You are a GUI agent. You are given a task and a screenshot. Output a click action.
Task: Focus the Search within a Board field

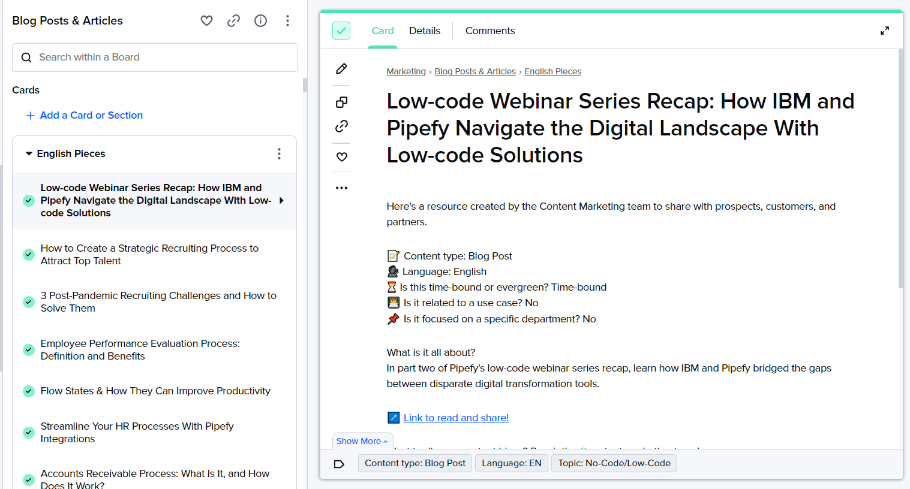155,58
